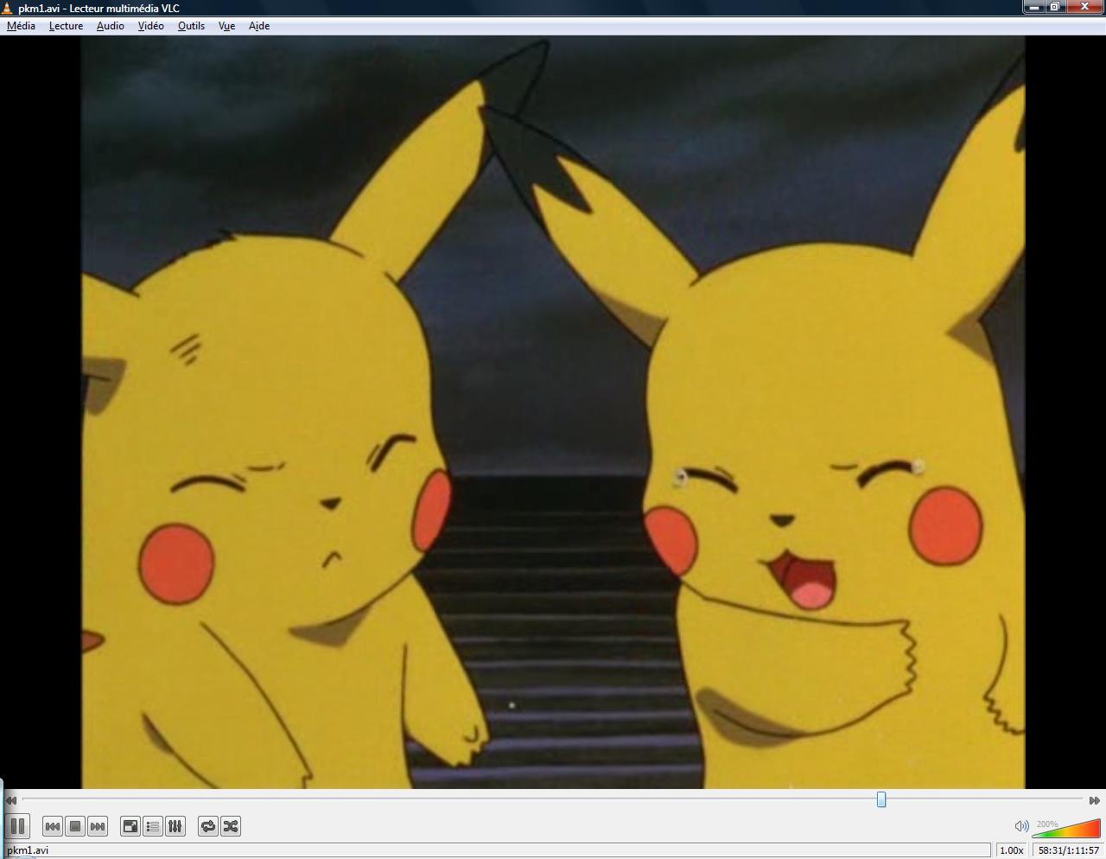Viewport: 1106px width, 859px height.
Task: Close the VLC window
Action: (x=1085, y=7)
